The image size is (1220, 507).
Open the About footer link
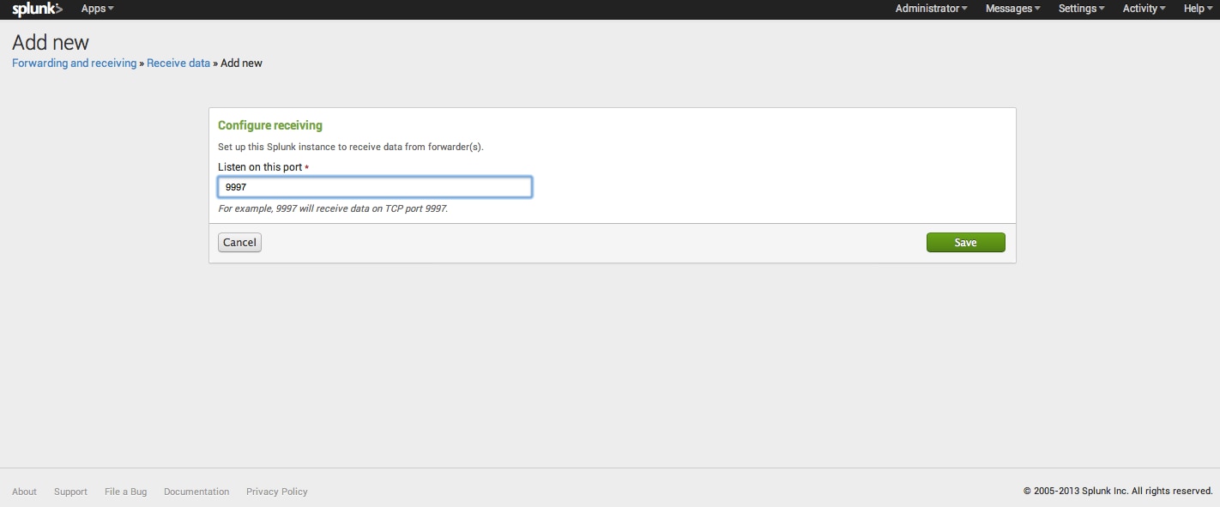coord(24,492)
